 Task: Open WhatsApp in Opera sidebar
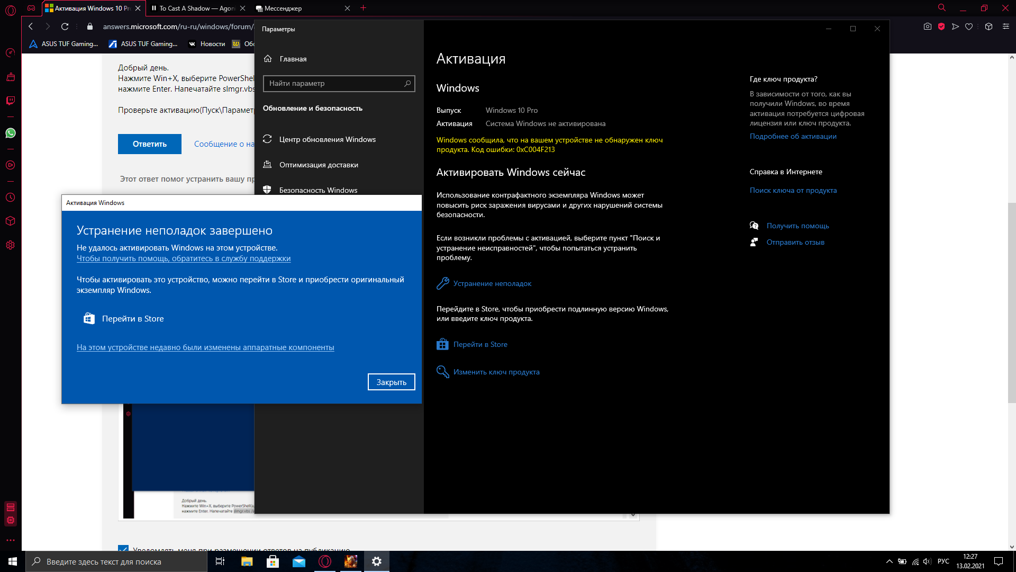[x=11, y=133]
